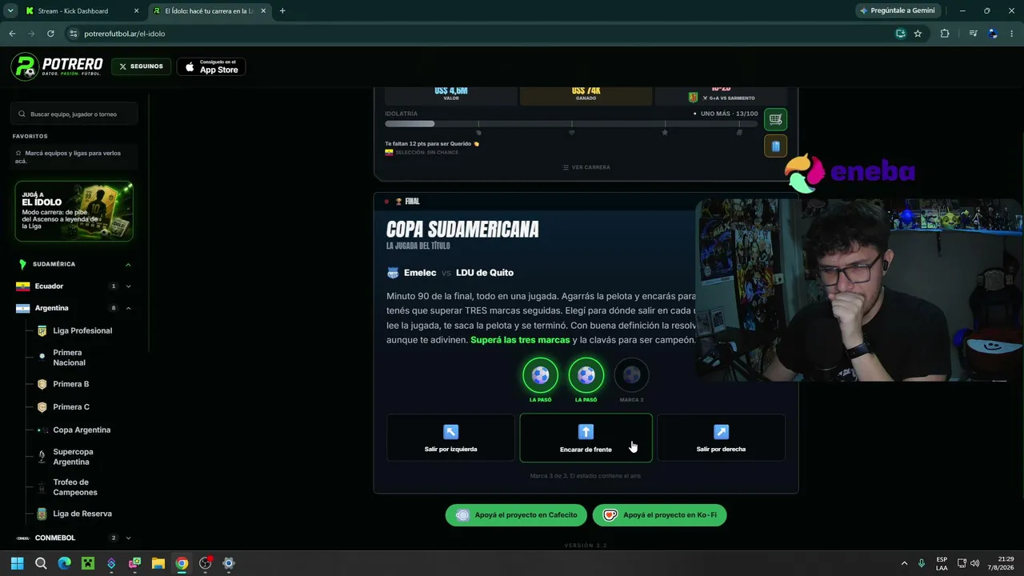The width and height of the screenshot is (1024, 576).
Task: Open the El Ídolo career mode banner
Action: (x=74, y=211)
